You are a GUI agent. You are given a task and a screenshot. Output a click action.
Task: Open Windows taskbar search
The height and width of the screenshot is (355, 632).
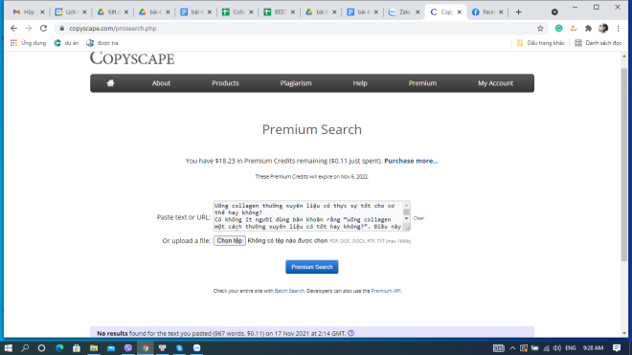click(x=25, y=348)
